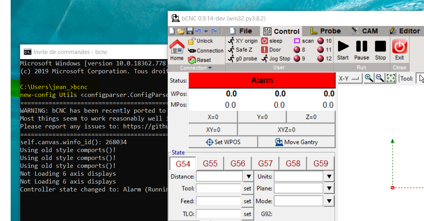Click user button 11
This screenshot has width=424, height=221.
point(325,50)
